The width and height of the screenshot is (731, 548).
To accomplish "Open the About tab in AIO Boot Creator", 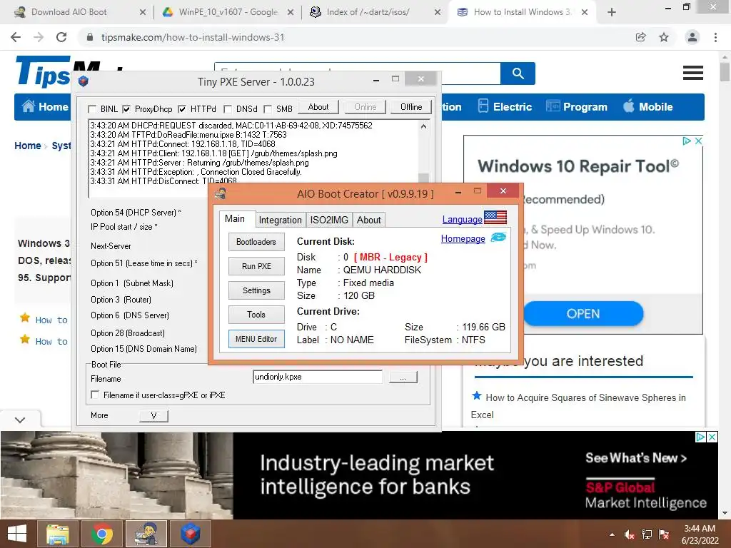I will pos(369,220).
